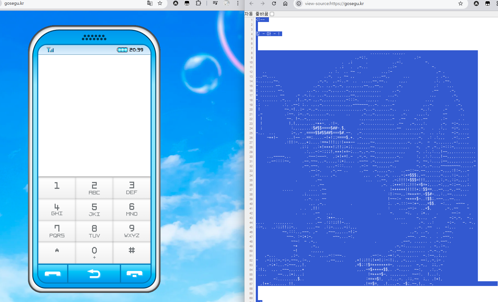498x302 pixels.
Task: Click the phone call button
Action: point(53,274)
